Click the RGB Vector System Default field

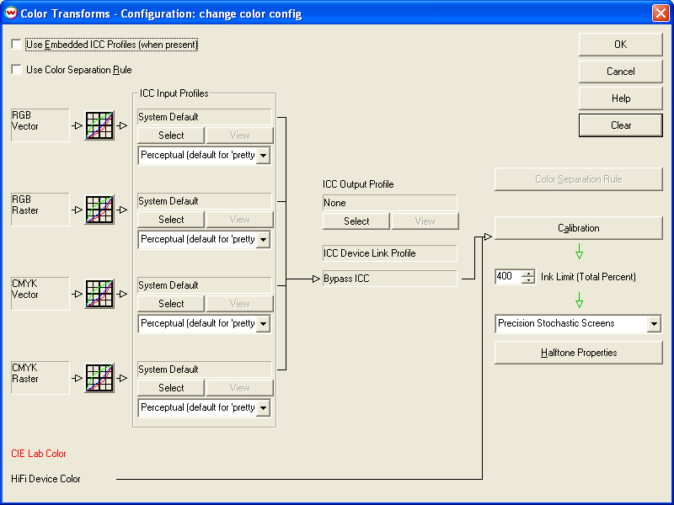click(x=205, y=117)
